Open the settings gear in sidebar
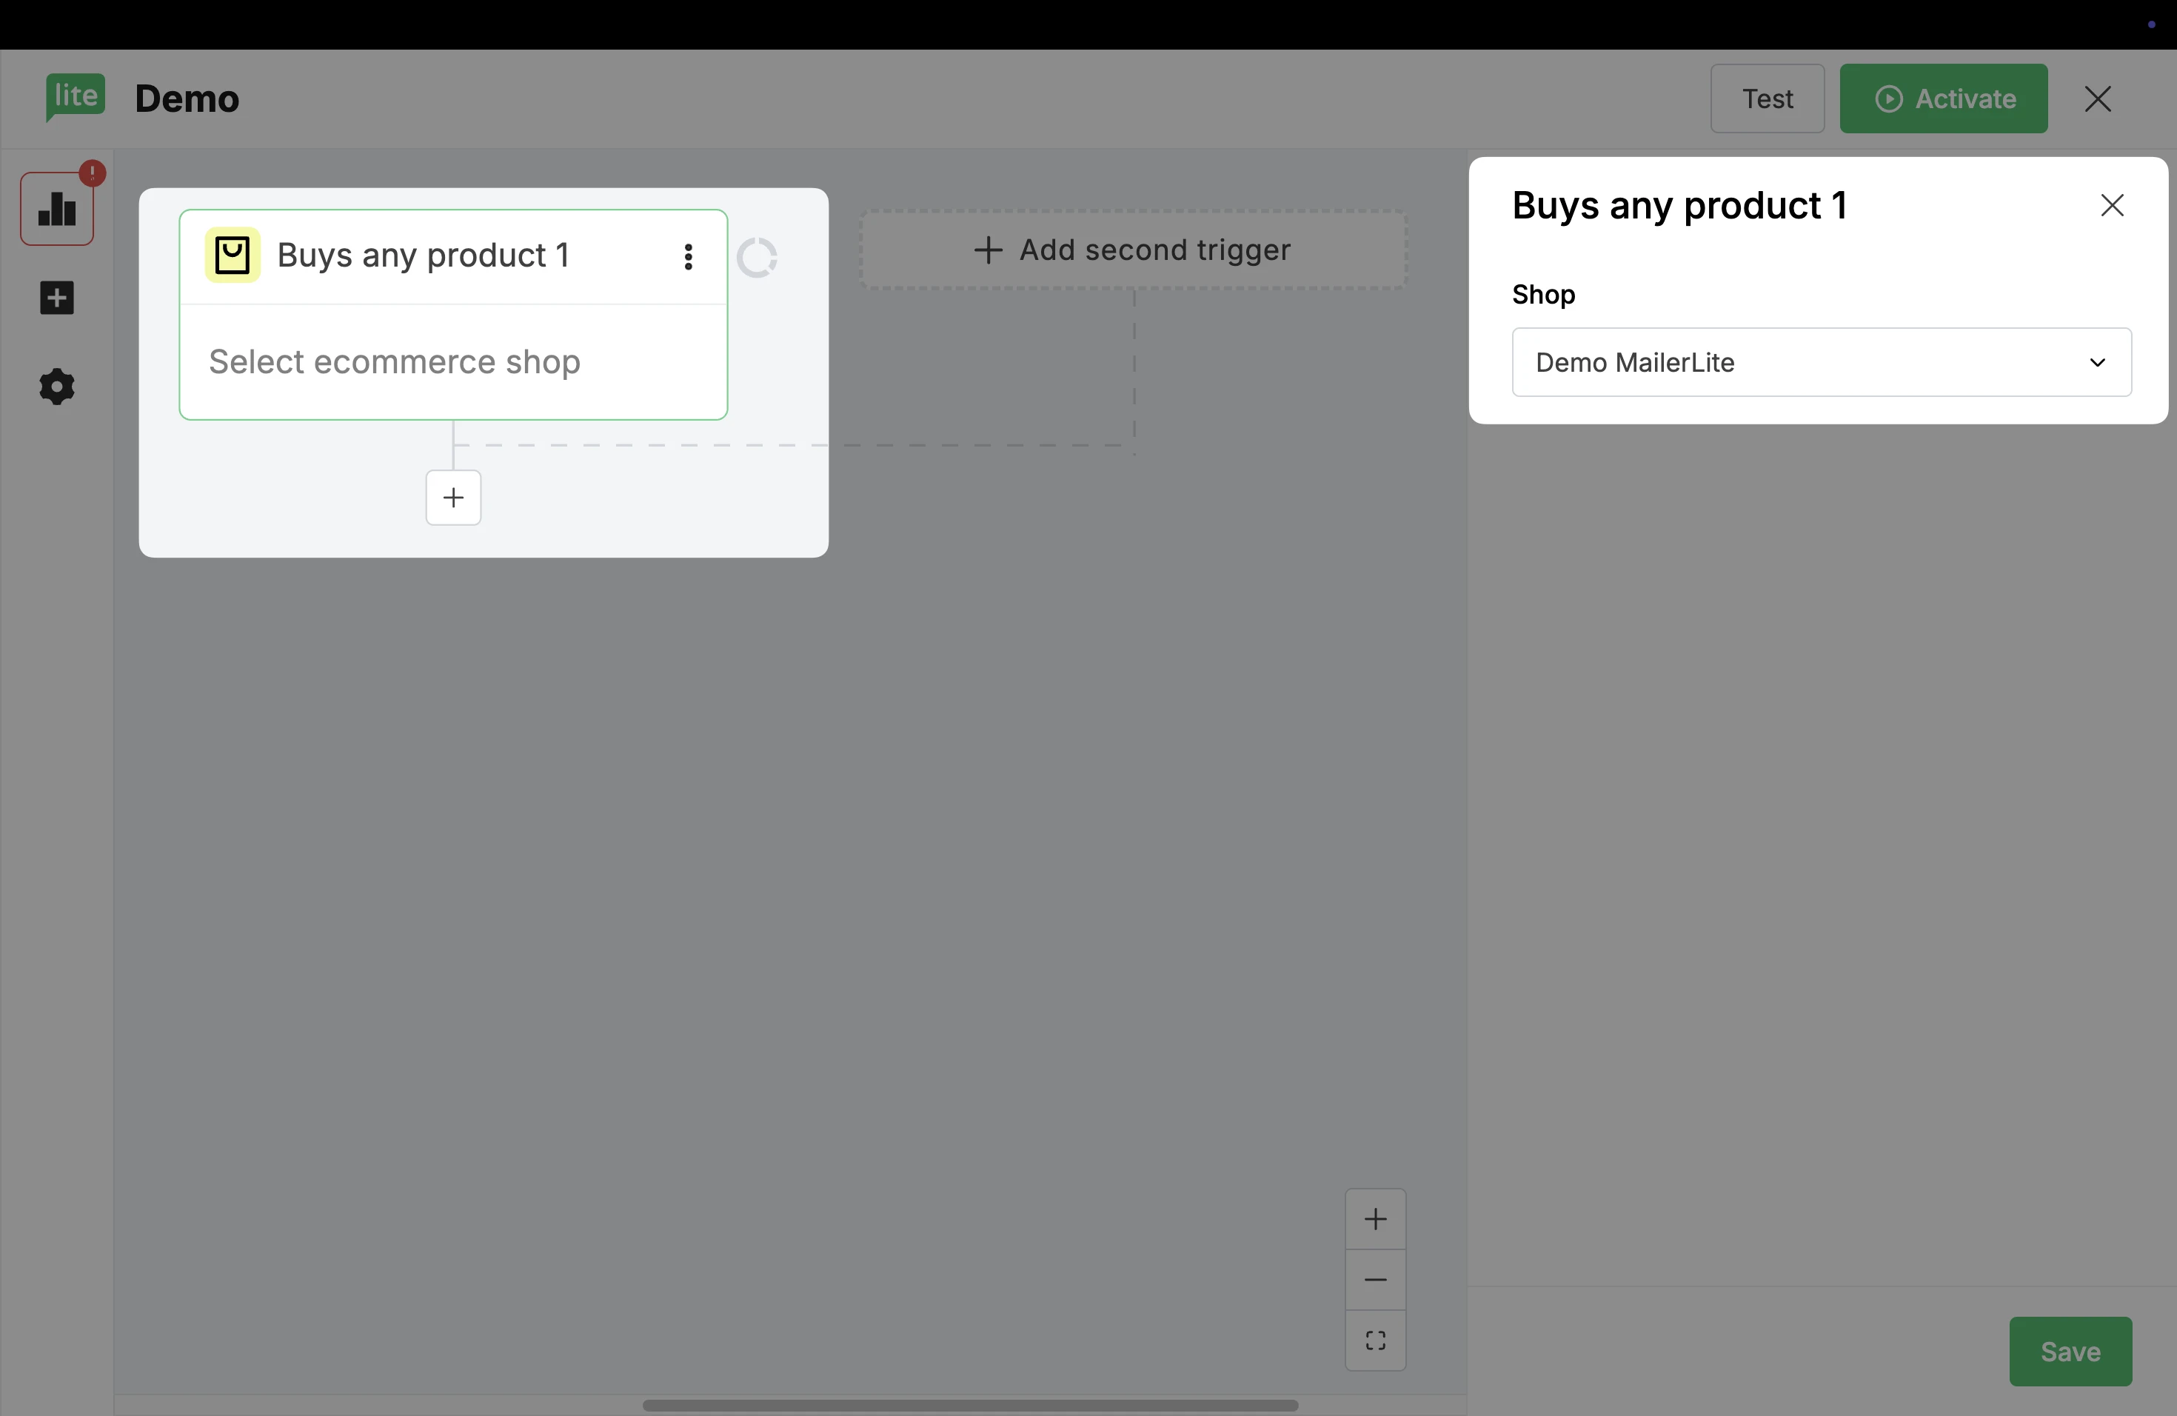The image size is (2177, 1416). [57, 387]
